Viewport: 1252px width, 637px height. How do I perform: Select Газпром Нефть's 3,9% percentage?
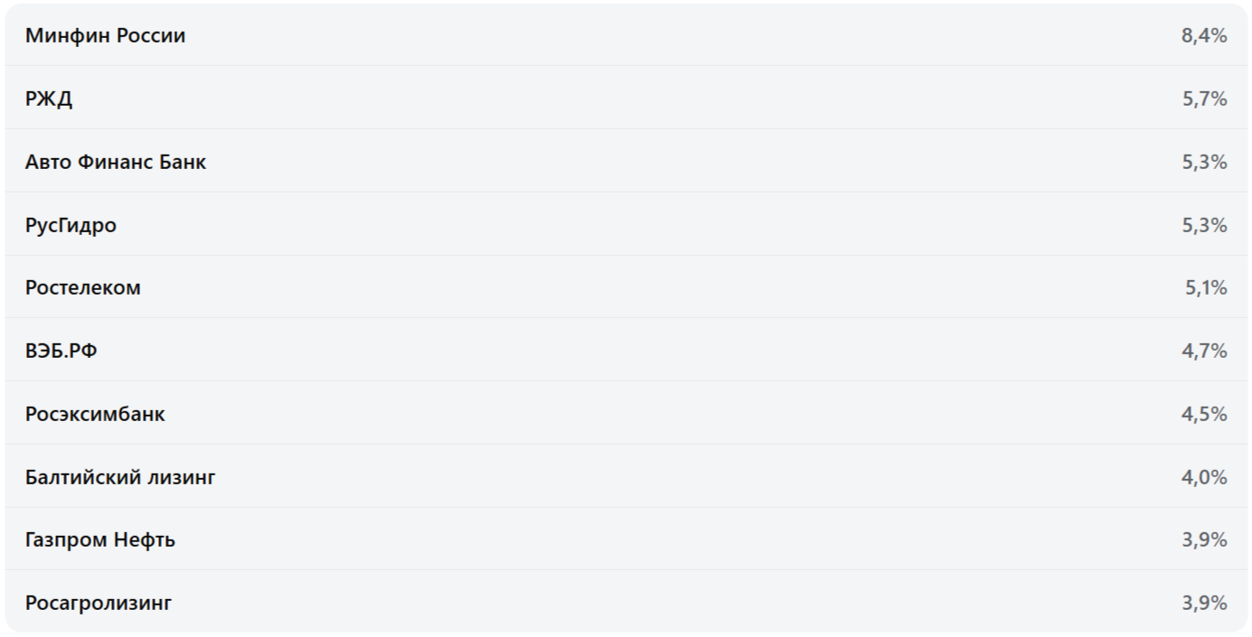tap(1204, 540)
